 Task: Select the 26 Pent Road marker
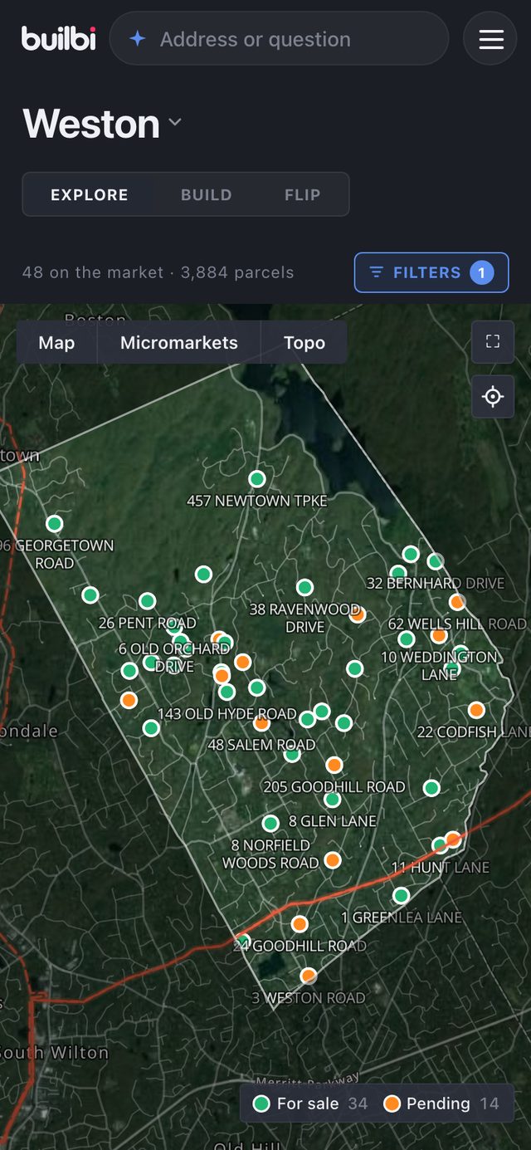pyautogui.click(x=147, y=600)
